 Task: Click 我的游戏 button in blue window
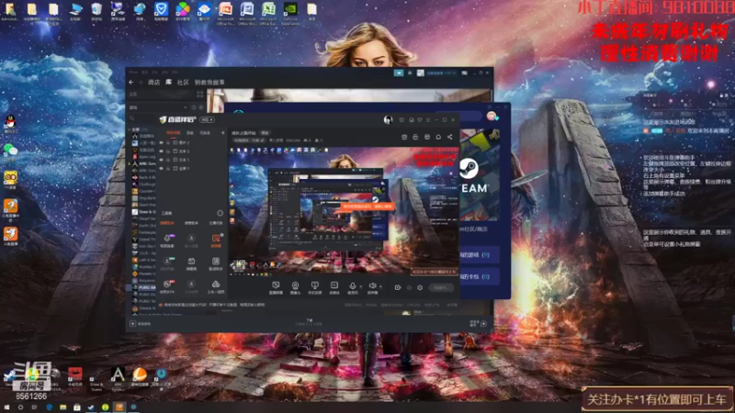pos(478,255)
